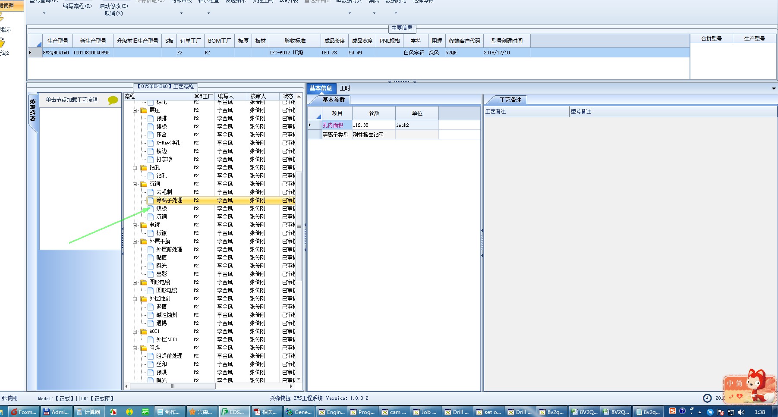
Task: Click the process tree vertical scrollbar thumb
Action: coord(299,226)
